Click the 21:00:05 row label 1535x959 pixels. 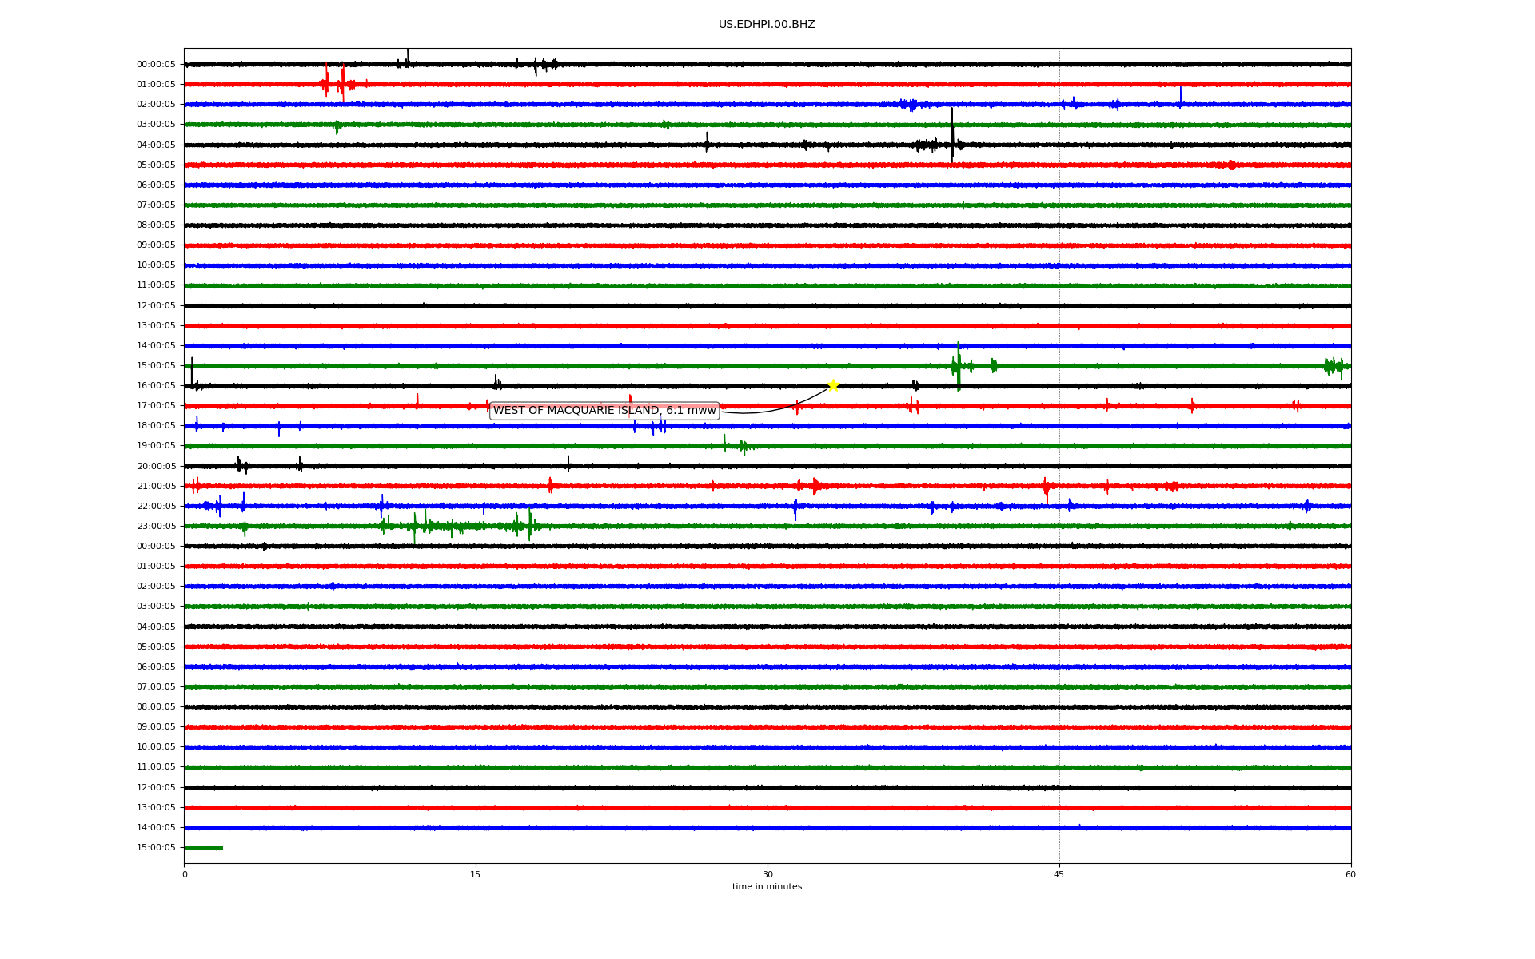[156, 487]
